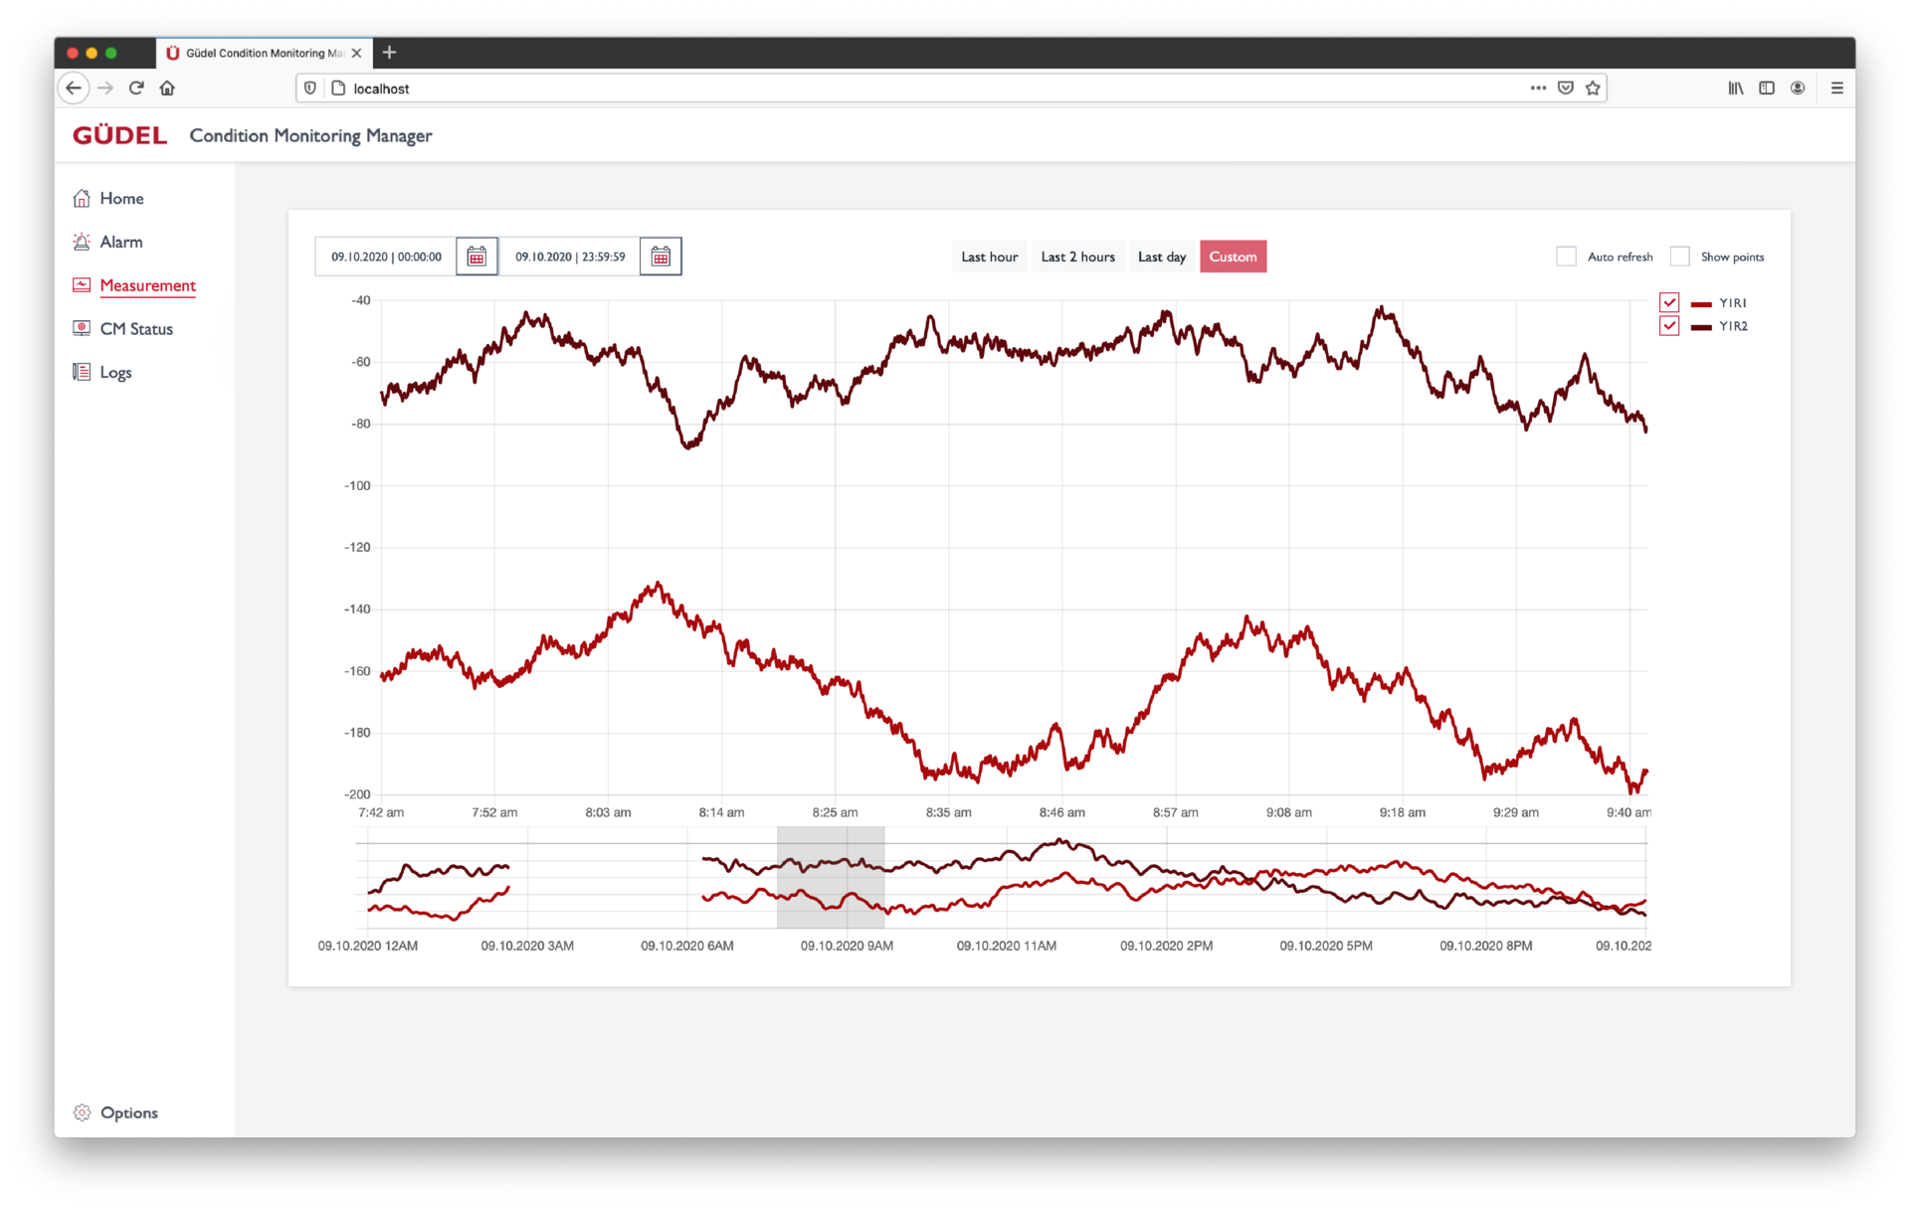Open page actions three-dot menu
The height and width of the screenshot is (1209, 1910).
1538,87
